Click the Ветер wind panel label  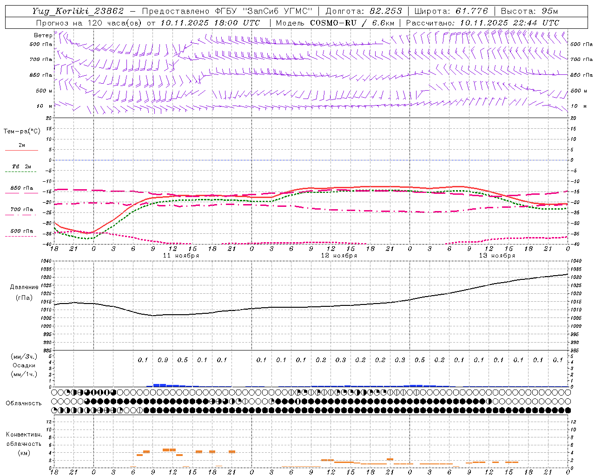pos(43,35)
